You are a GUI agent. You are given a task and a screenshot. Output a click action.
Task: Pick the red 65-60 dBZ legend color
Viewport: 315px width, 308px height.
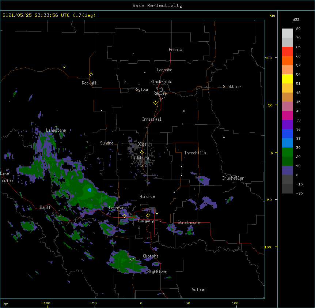287,52
